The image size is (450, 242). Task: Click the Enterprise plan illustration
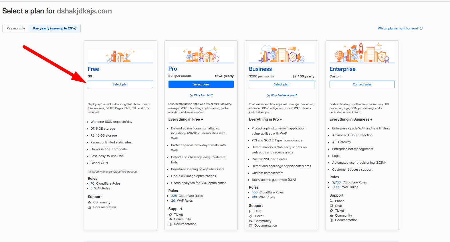coord(362,53)
